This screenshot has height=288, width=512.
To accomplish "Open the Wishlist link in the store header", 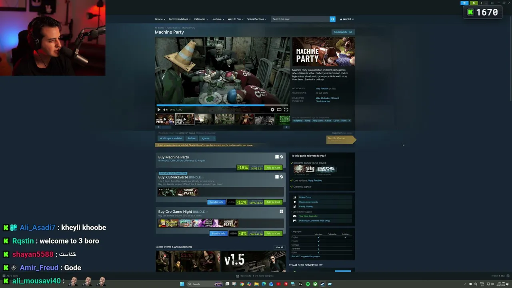I will point(347,19).
